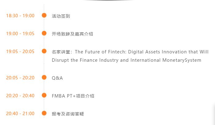Click the 活动签到 agenda item
This screenshot has width=215, height=125.
[61, 16]
